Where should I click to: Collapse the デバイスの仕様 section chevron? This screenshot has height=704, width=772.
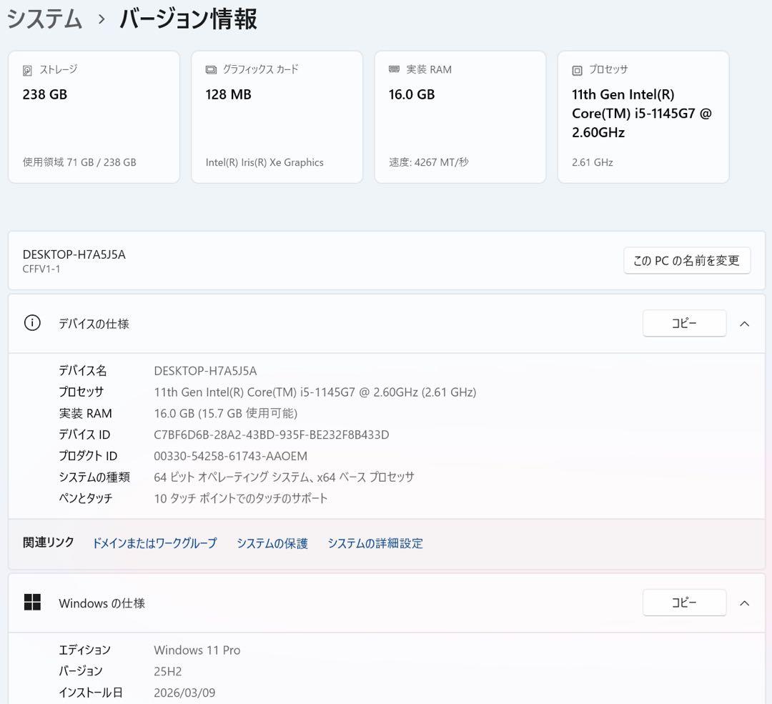point(744,323)
